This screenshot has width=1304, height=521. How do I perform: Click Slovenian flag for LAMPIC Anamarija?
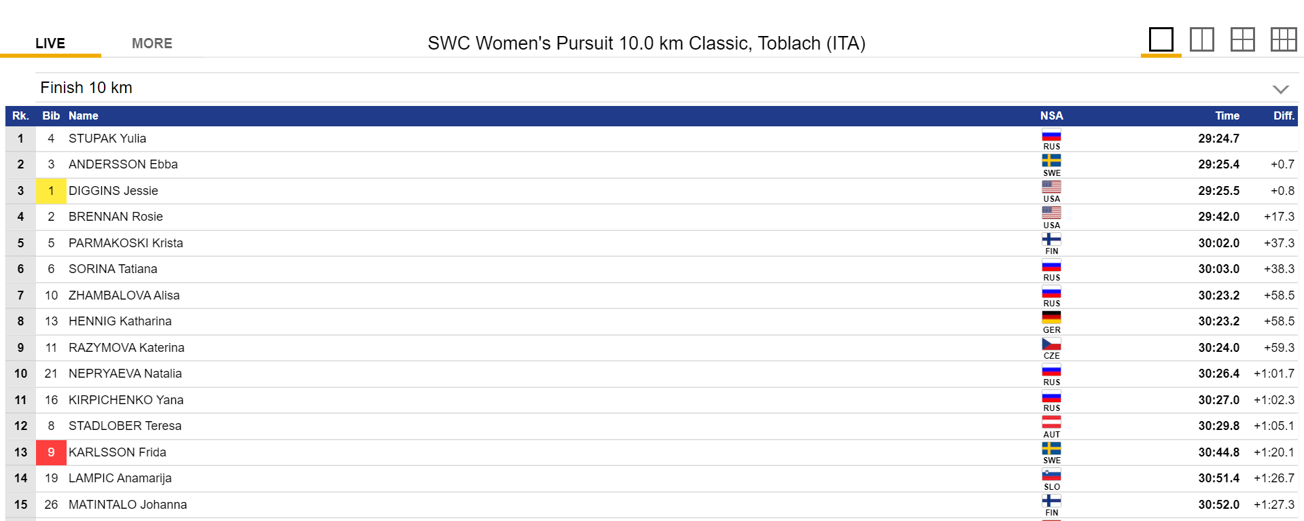pos(1051,475)
